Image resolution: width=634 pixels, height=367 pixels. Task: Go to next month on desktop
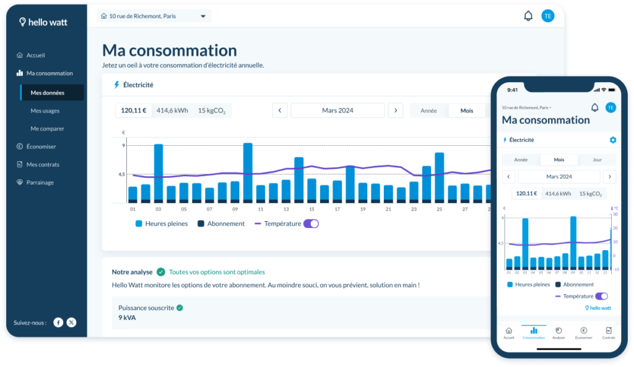(395, 111)
